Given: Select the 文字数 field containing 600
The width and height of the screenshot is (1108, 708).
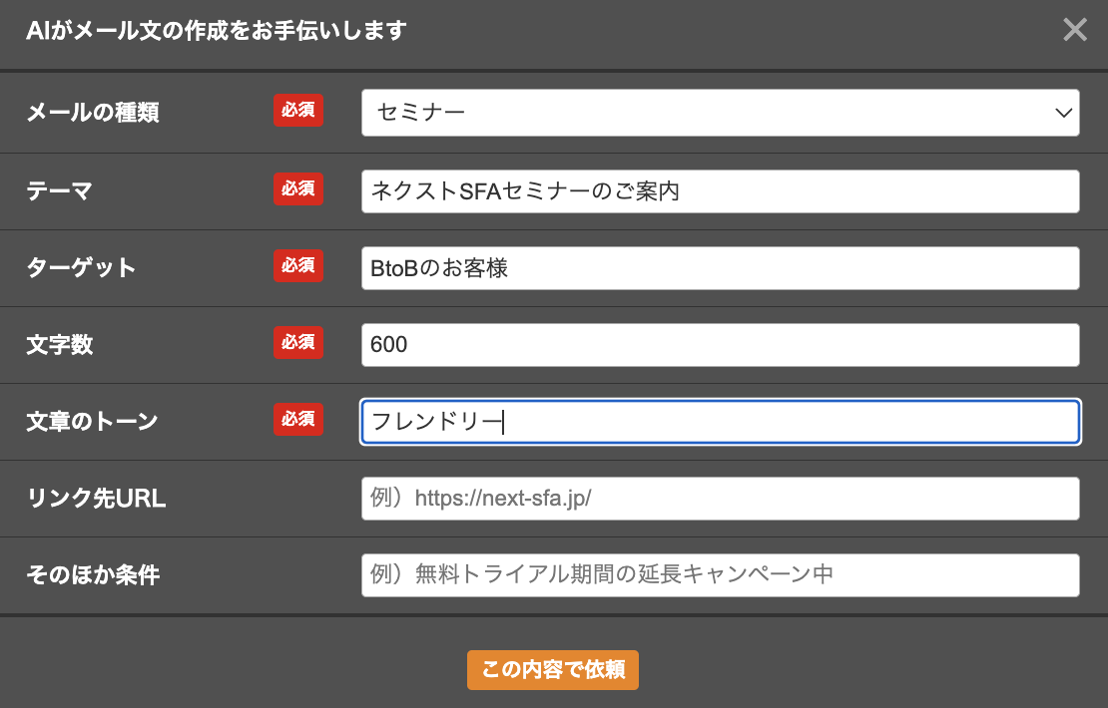Looking at the screenshot, I should click(719, 344).
